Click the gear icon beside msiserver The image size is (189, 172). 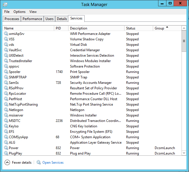(x=6, y=115)
